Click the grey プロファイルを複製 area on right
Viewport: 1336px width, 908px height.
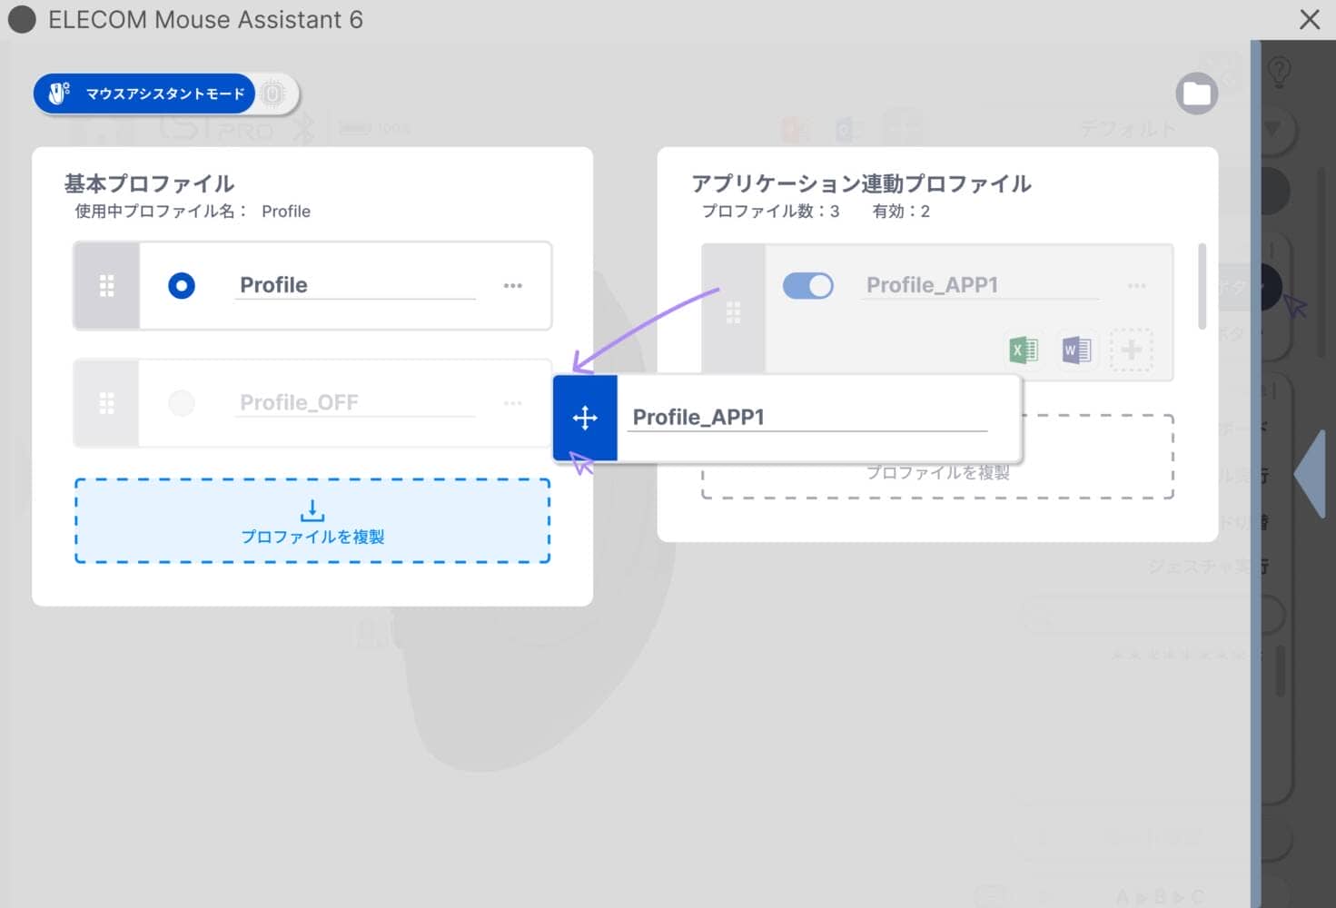tap(937, 457)
